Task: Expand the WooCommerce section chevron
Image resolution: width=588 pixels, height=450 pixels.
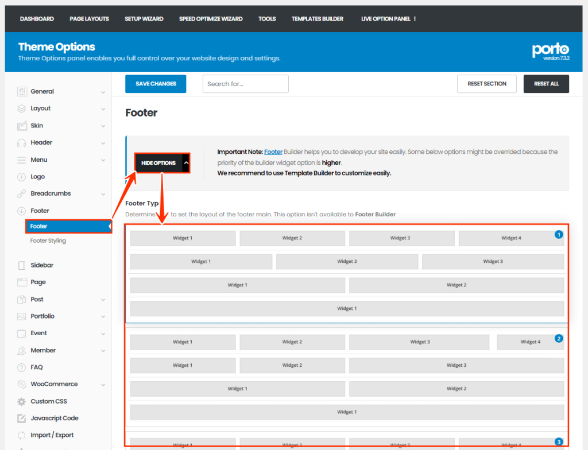Action: (103, 385)
